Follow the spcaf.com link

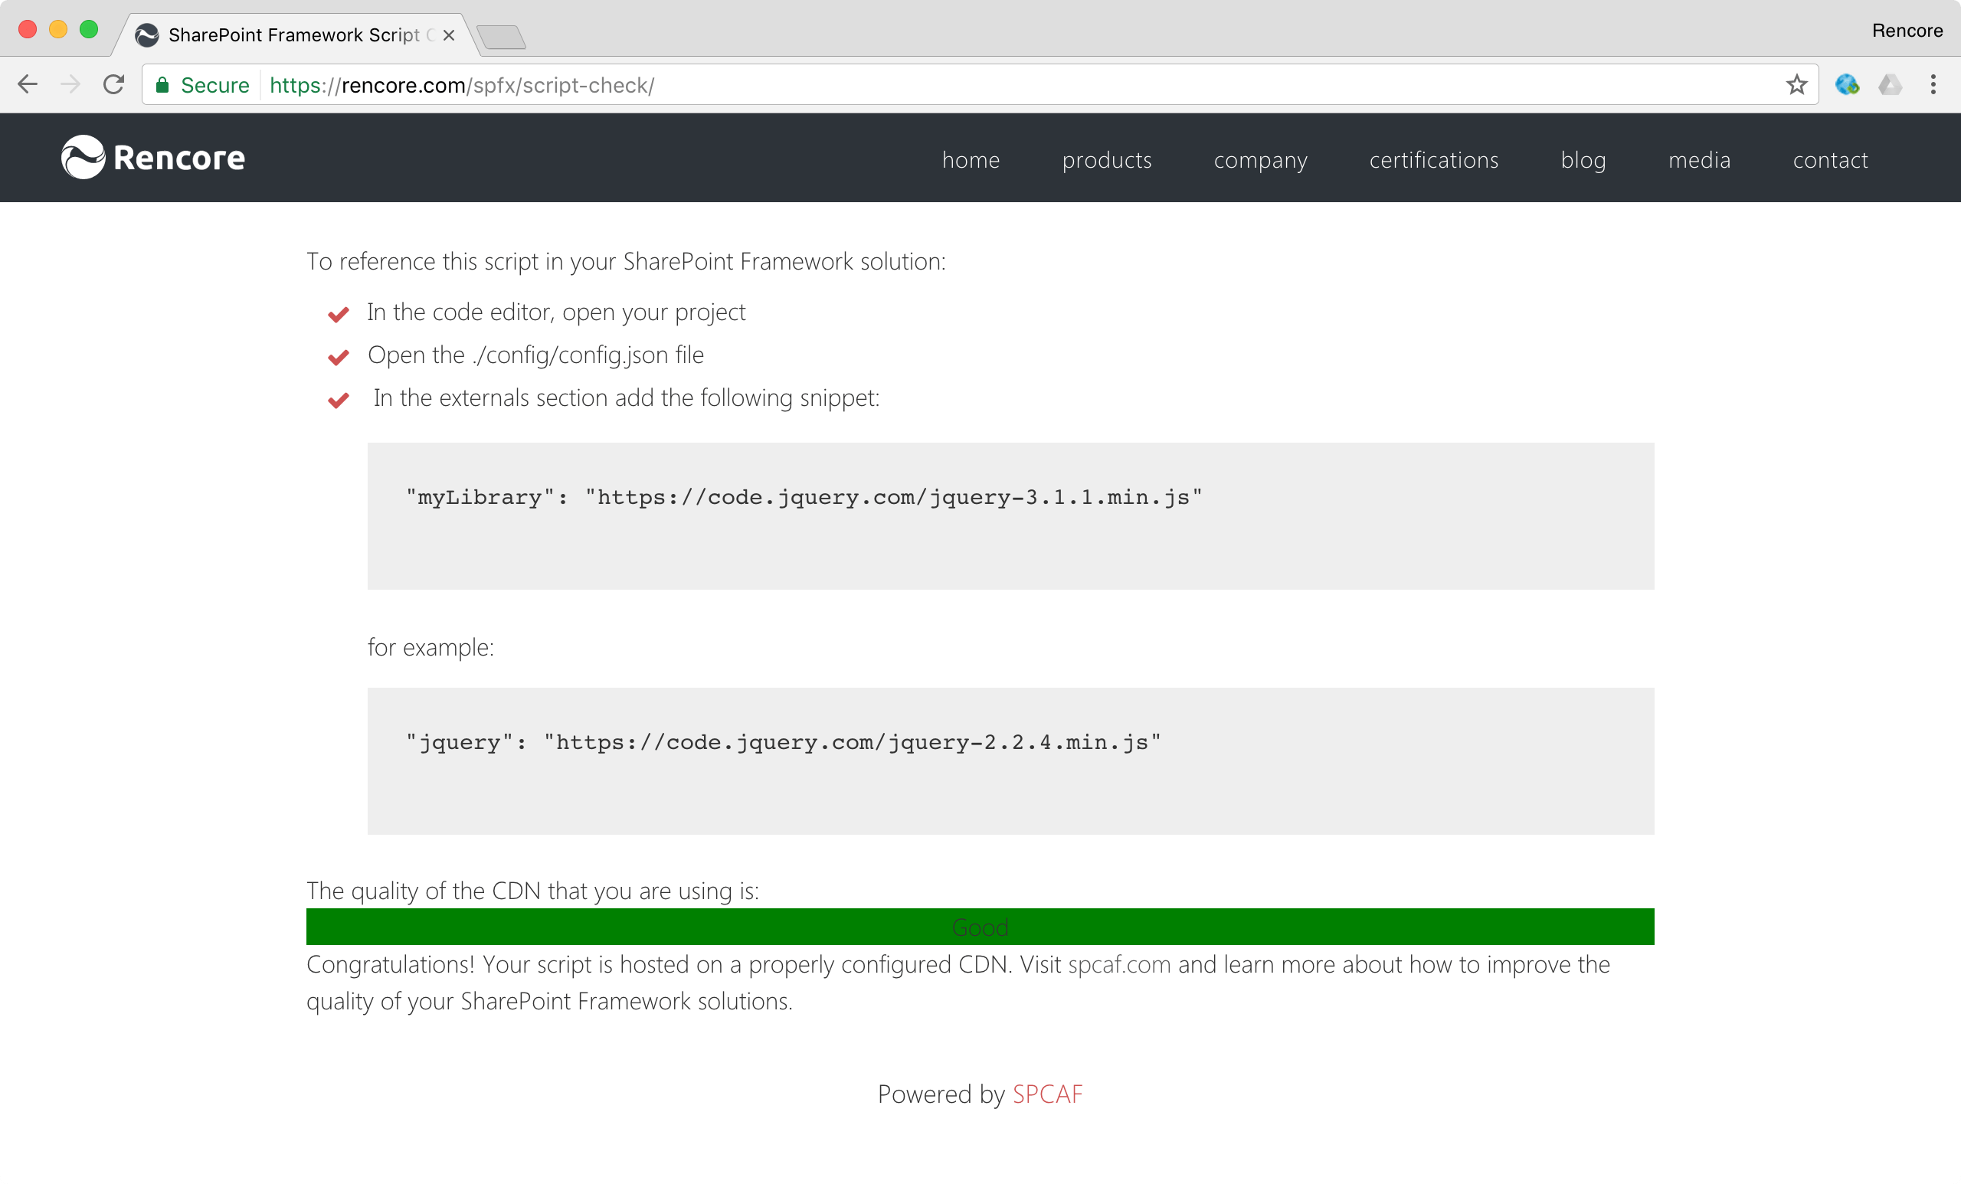(1119, 964)
